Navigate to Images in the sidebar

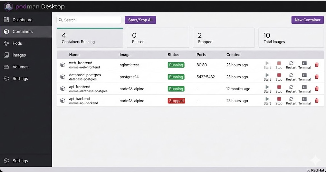26,55
